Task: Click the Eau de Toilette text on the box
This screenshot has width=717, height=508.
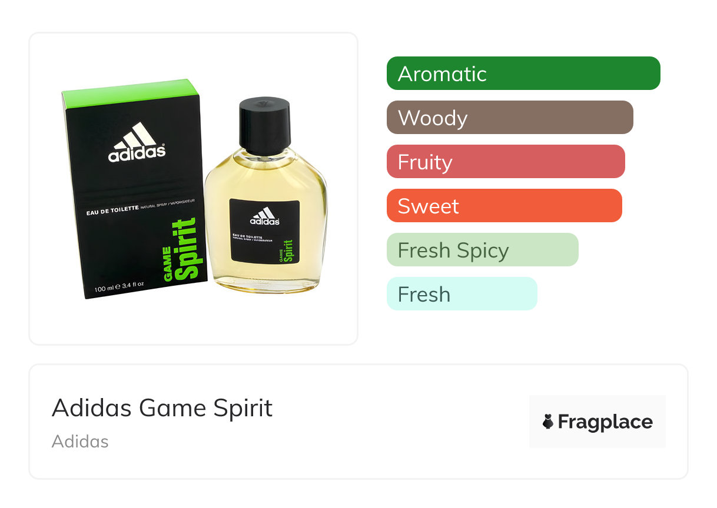Action: coord(112,208)
